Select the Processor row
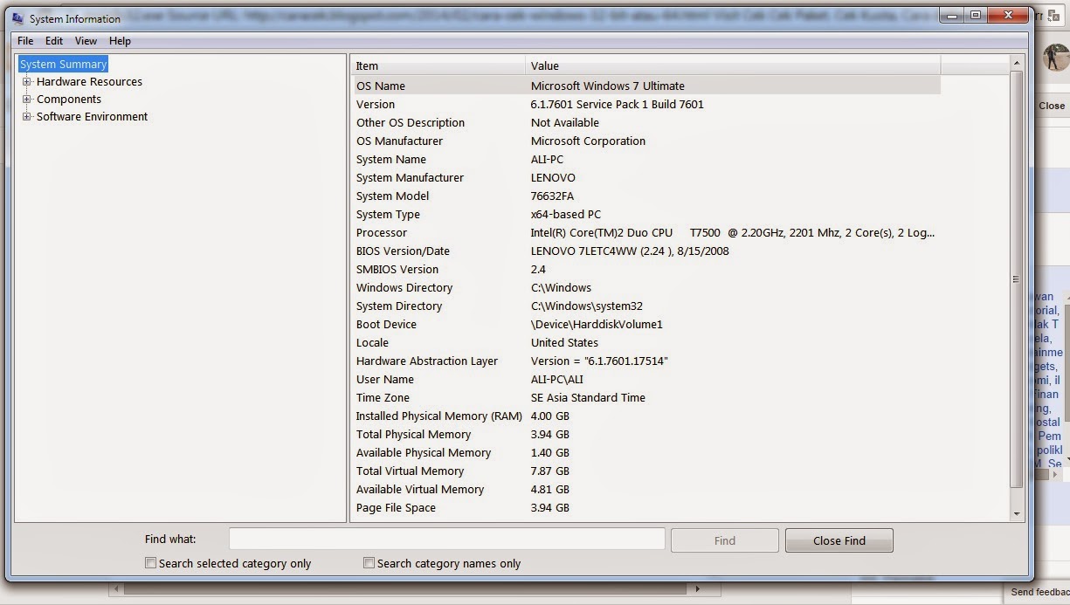Screen dimensions: 1070x605 645,232
